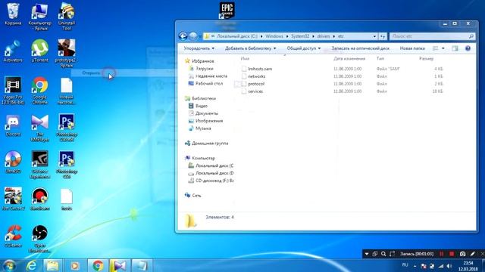Launch Google Chrome desktop shortcut
This screenshot has height=272, width=485.
pyautogui.click(x=39, y=91)
